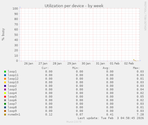148x125 pixels.
Task: Click nvme0n1 minimum value 0.07
Action: [80, 115]
